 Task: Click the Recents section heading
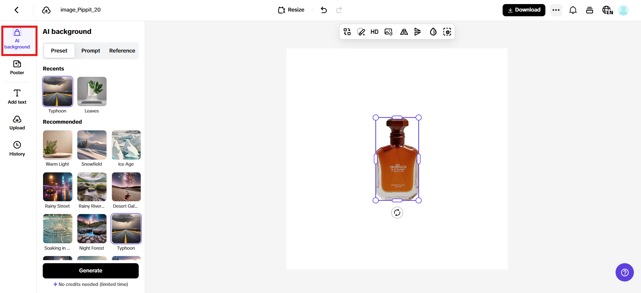coord(53,69)
